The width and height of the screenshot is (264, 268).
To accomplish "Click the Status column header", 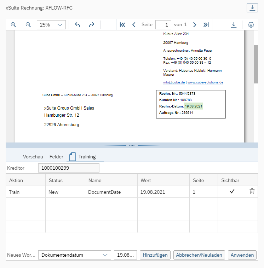I will (x=65, y=180).
